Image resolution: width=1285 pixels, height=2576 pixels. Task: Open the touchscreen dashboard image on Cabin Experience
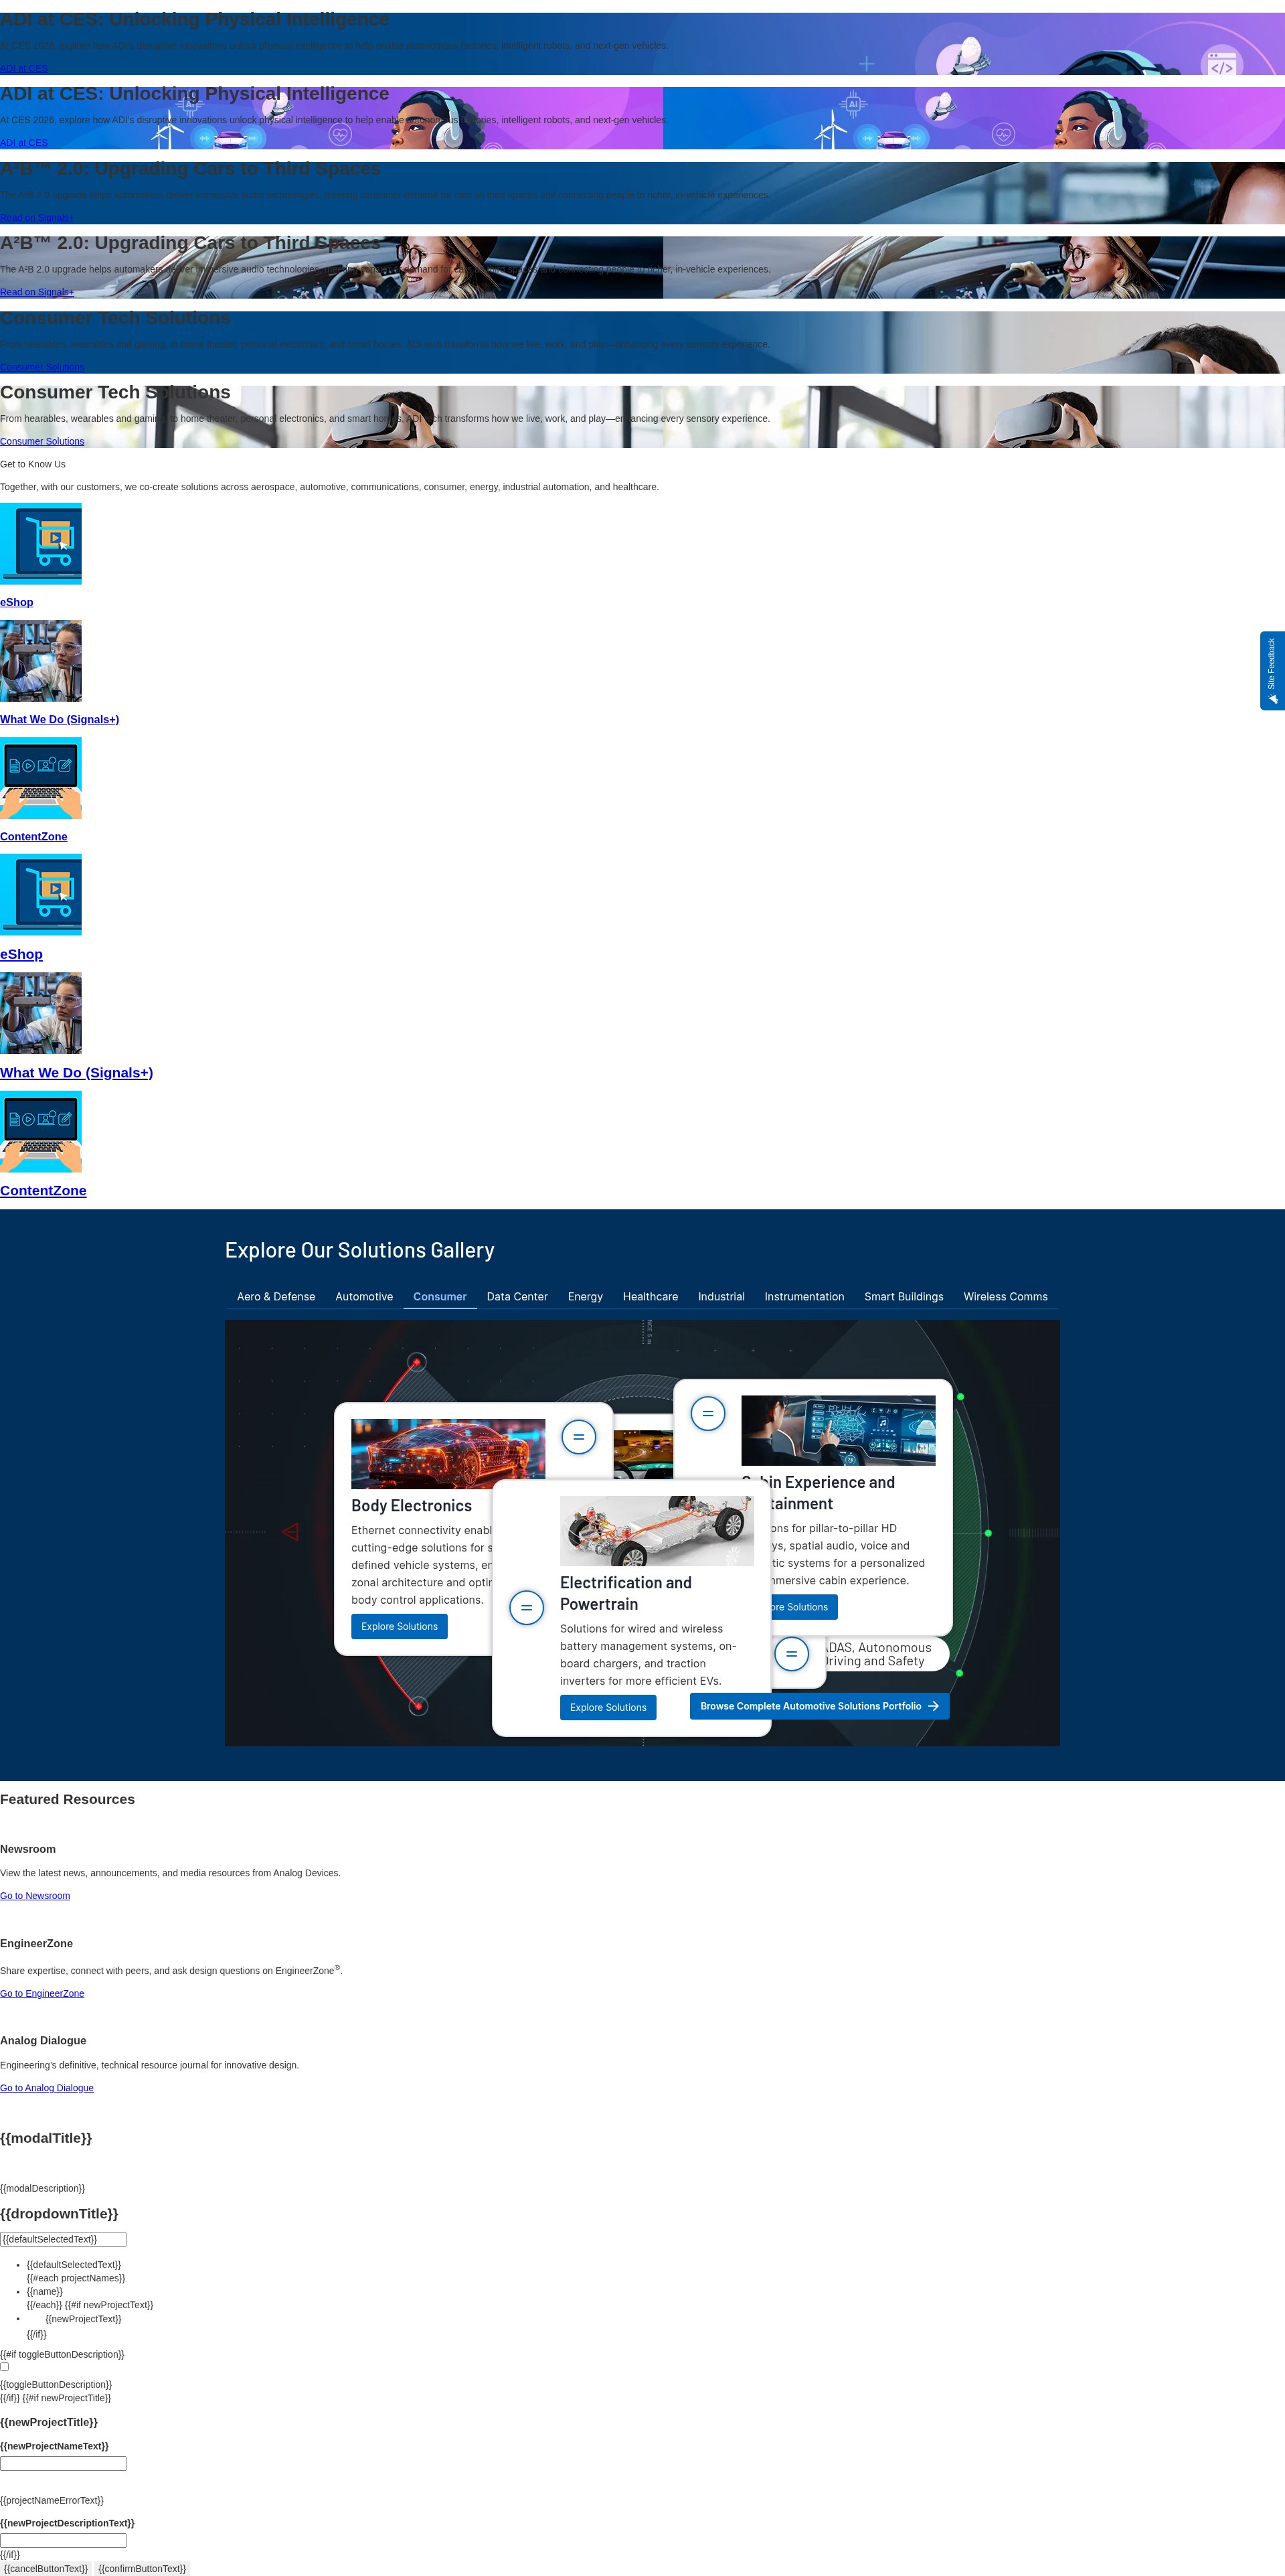(x=839, y=1430)
